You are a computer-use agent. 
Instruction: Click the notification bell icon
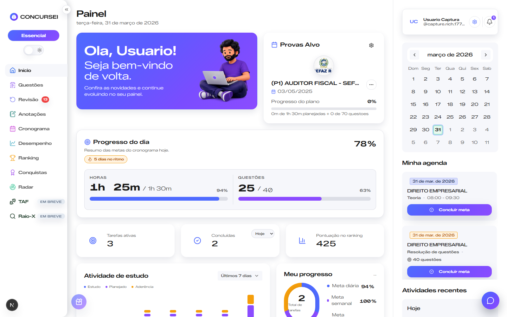(x=489, y=22)
